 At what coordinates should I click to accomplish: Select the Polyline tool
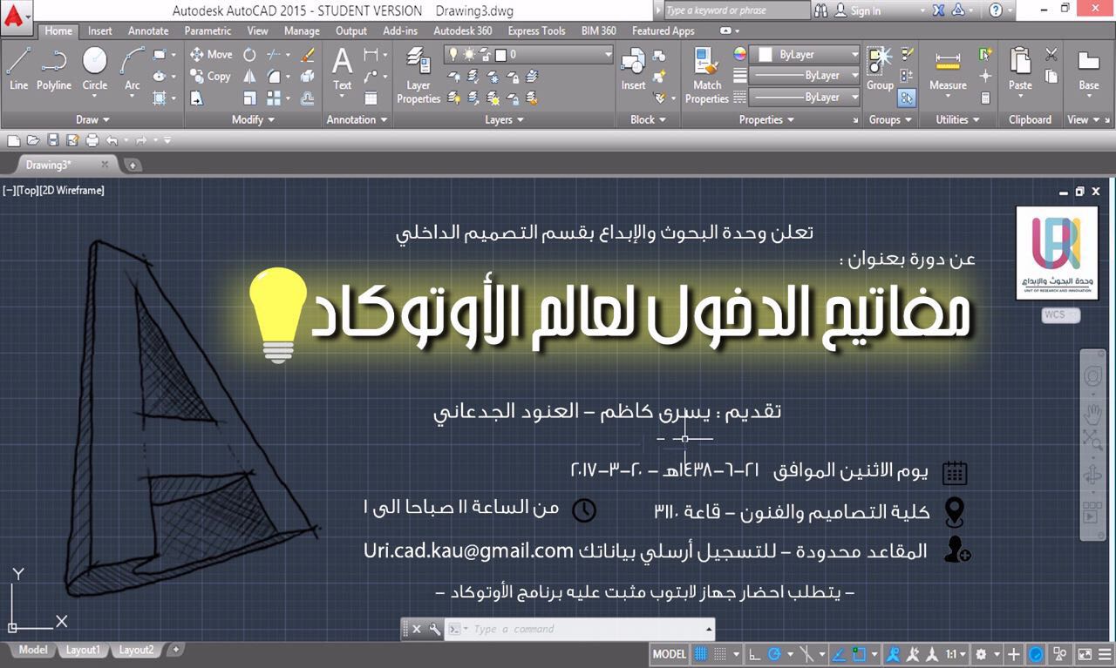pyautogui.click(x=54, y=69)
